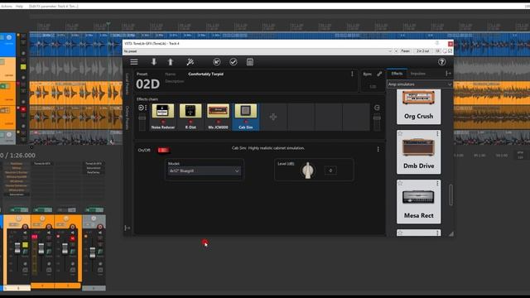Click the effects chain output icon
The width and height of the screenshot is (530, 298).
(x=377, y=108)
